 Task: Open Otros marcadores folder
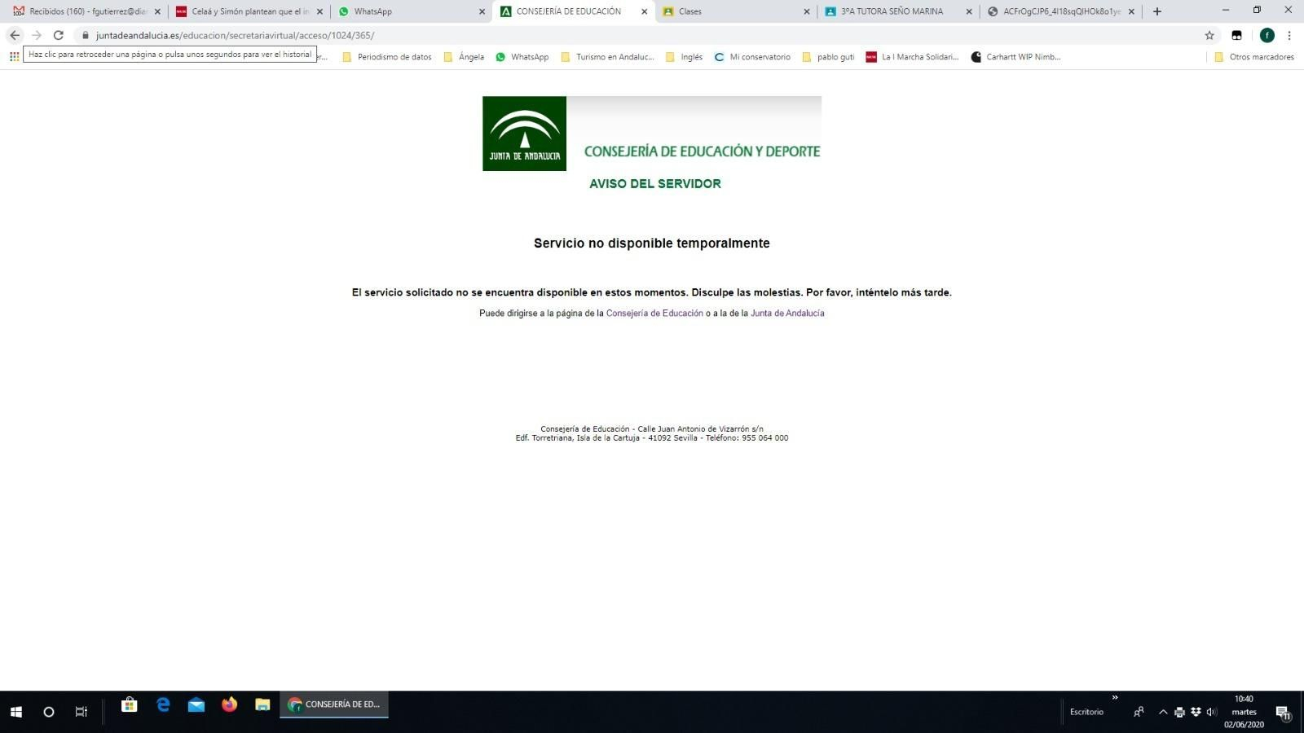pyautogui.click(x=1255, y=57)
